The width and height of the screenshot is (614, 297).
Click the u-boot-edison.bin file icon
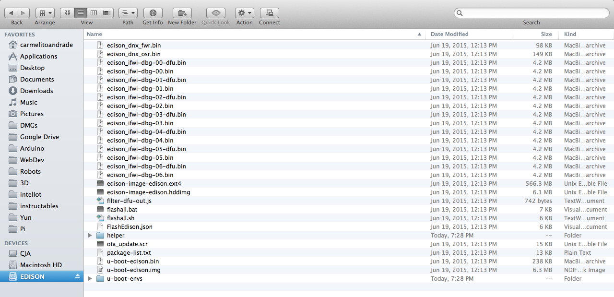(x=100, y=261)
